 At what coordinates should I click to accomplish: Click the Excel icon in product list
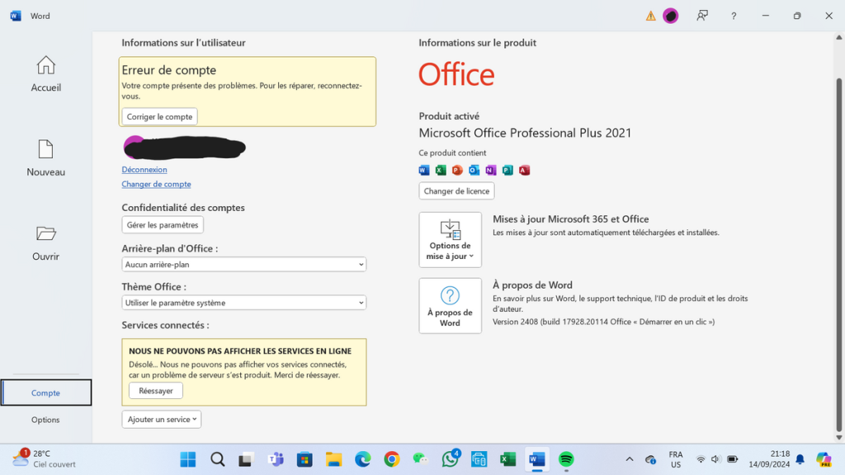click(x=441, y=170)
